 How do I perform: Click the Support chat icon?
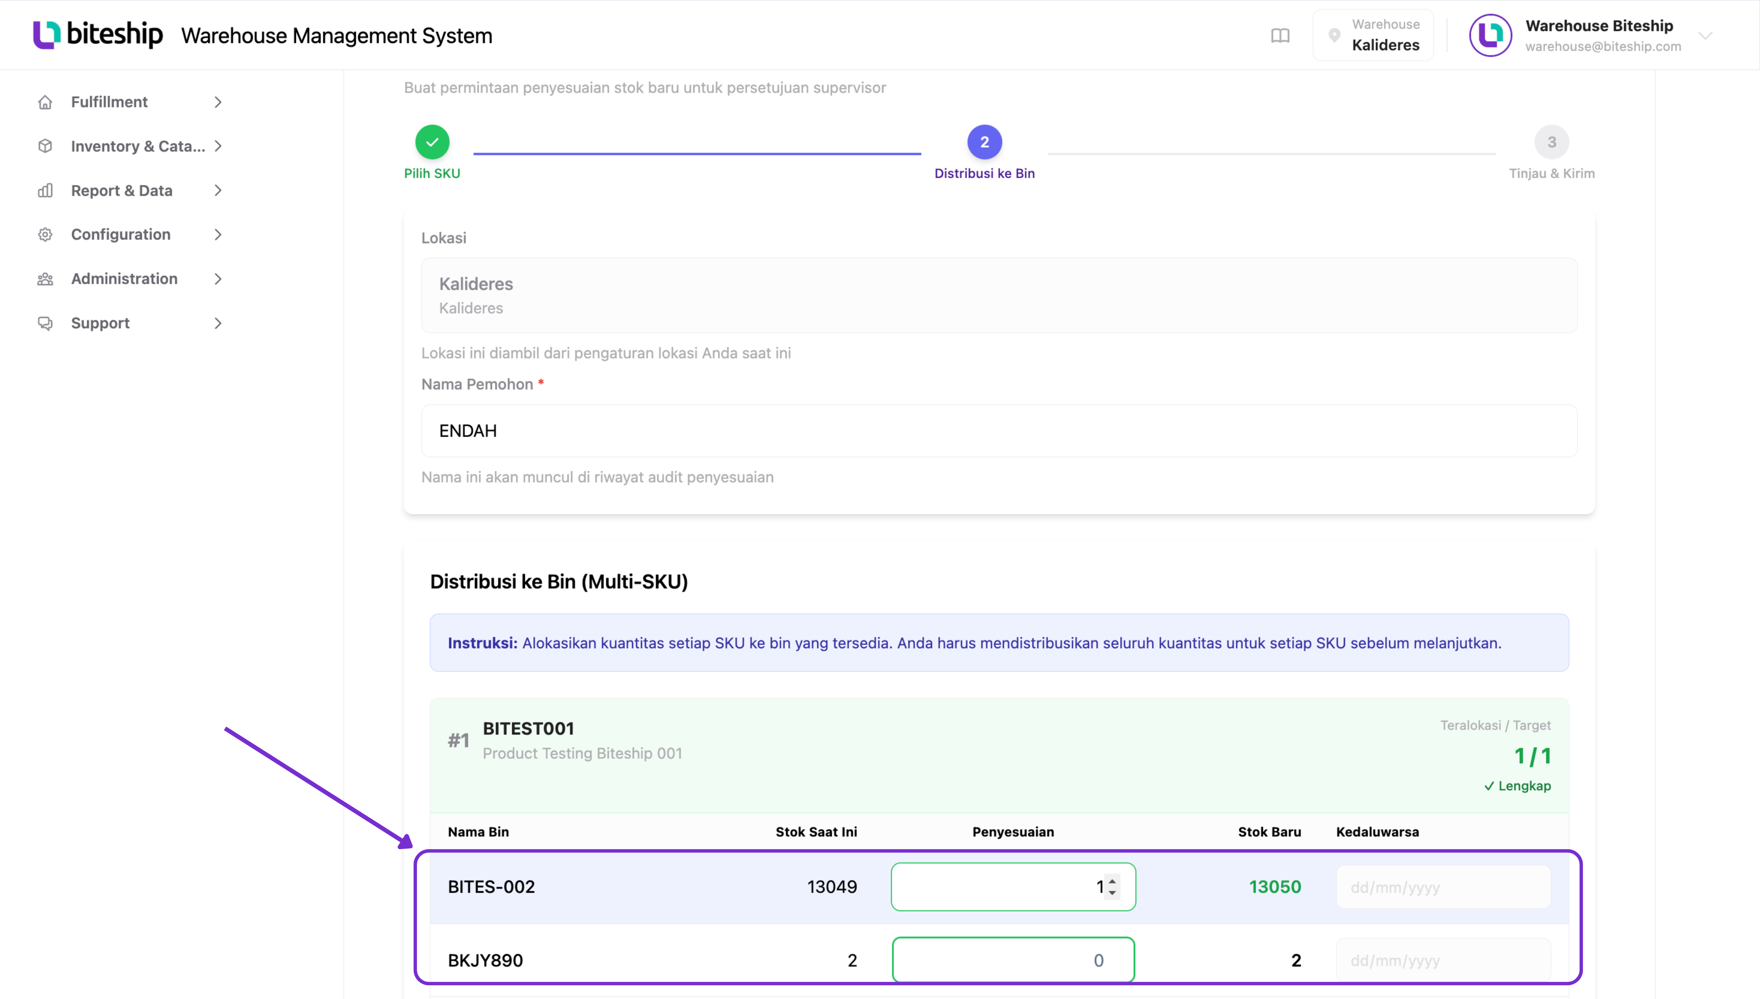(x=45, y=323)
